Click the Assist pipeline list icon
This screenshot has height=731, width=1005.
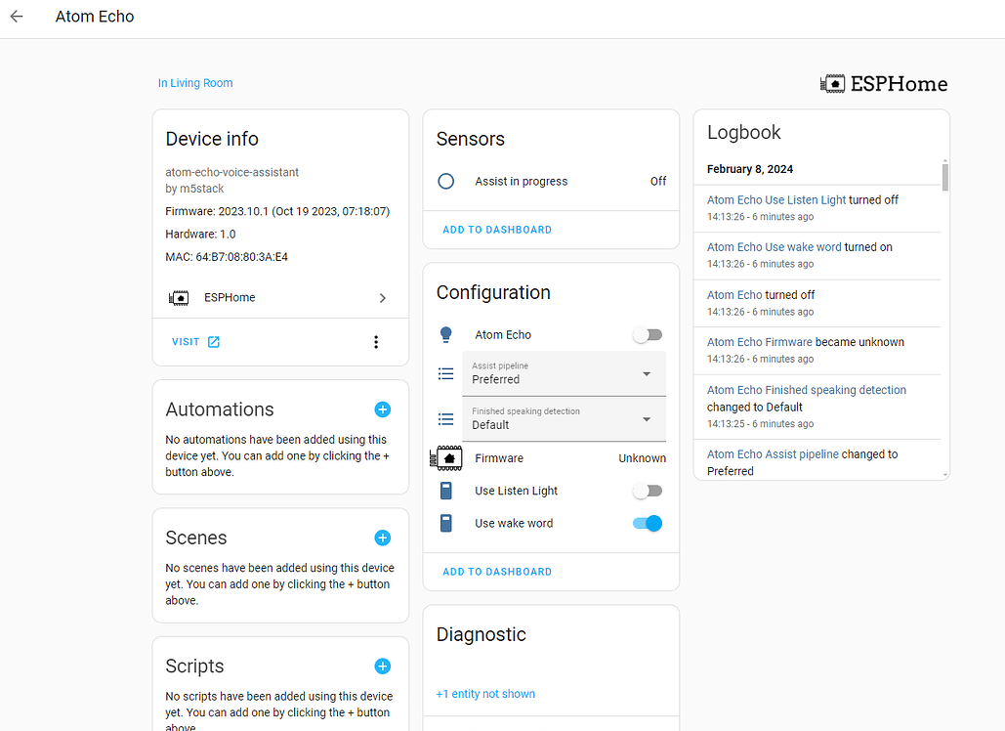(445, 373)
